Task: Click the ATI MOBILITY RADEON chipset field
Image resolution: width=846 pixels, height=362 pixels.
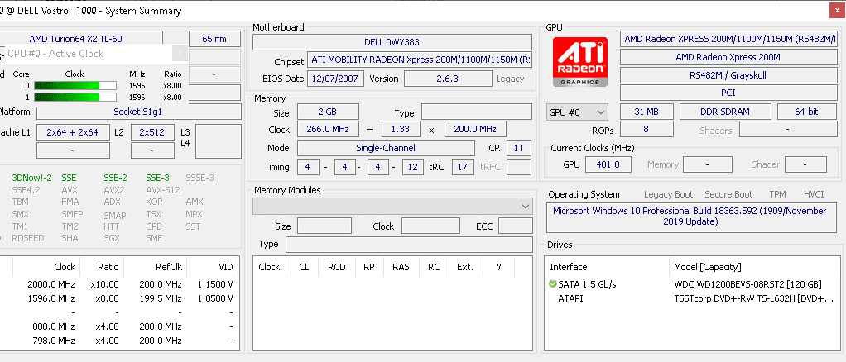Action: pyautogui.click(x=420, y=60)
